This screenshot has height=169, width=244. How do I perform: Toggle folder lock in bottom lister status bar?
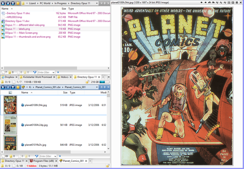click(x=108, y=166)
